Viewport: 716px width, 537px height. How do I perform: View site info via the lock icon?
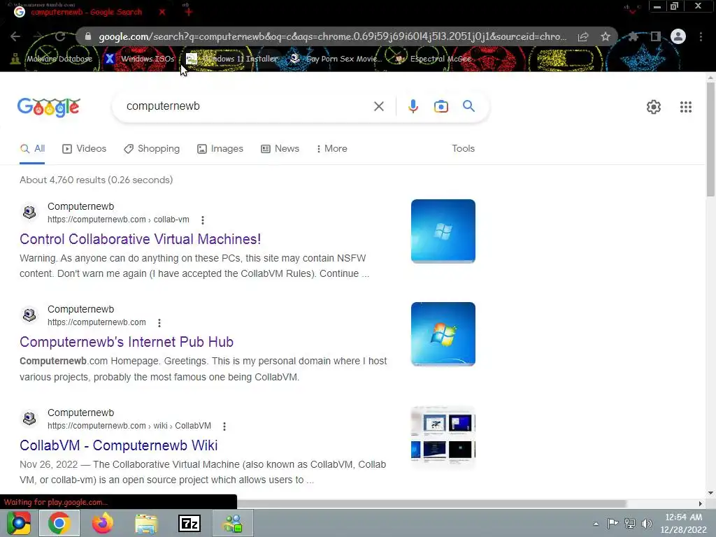(x=88, y=36)
